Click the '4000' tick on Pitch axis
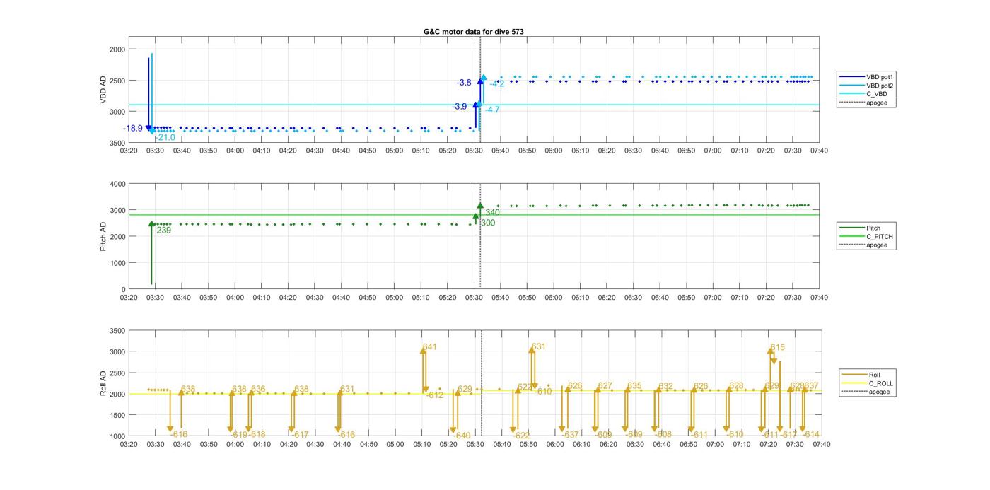 pyautogui.click(x=117, y=184)
